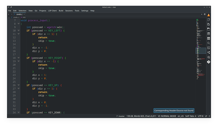Click the git branch icon beside master
The width and height of the screenshot is (218, 126).
tap(117, 116)
